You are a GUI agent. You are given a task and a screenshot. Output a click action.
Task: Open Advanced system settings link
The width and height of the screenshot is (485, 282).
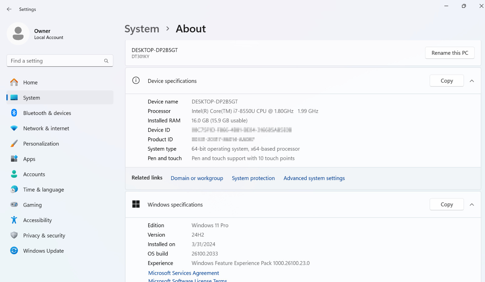coord(314,178)
